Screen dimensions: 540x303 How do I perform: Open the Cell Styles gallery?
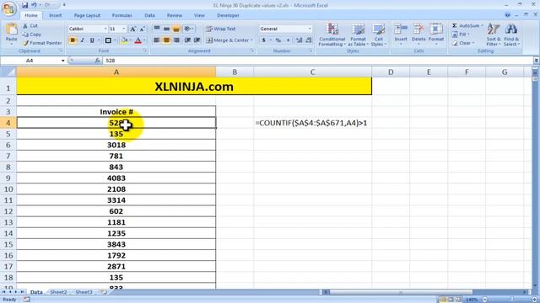coord(379,35)
